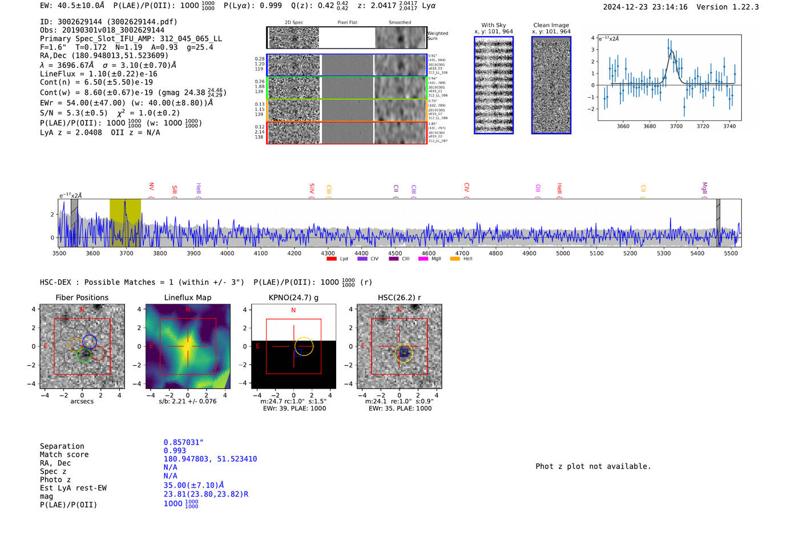The width and height of the screenshot is (799, 544).
Task: Open the KPNO(24.7) g image panel
Action: [293, 346]
